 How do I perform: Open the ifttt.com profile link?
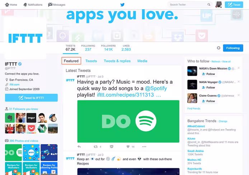14,85
